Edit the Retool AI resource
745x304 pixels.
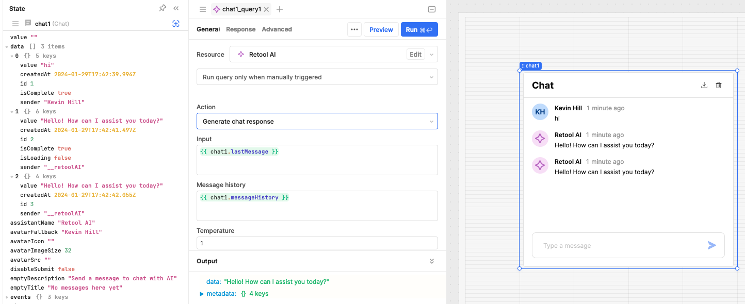416,54
